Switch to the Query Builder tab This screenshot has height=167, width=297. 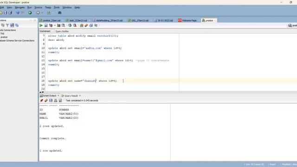pyautogui.click(x=62, y=31)
